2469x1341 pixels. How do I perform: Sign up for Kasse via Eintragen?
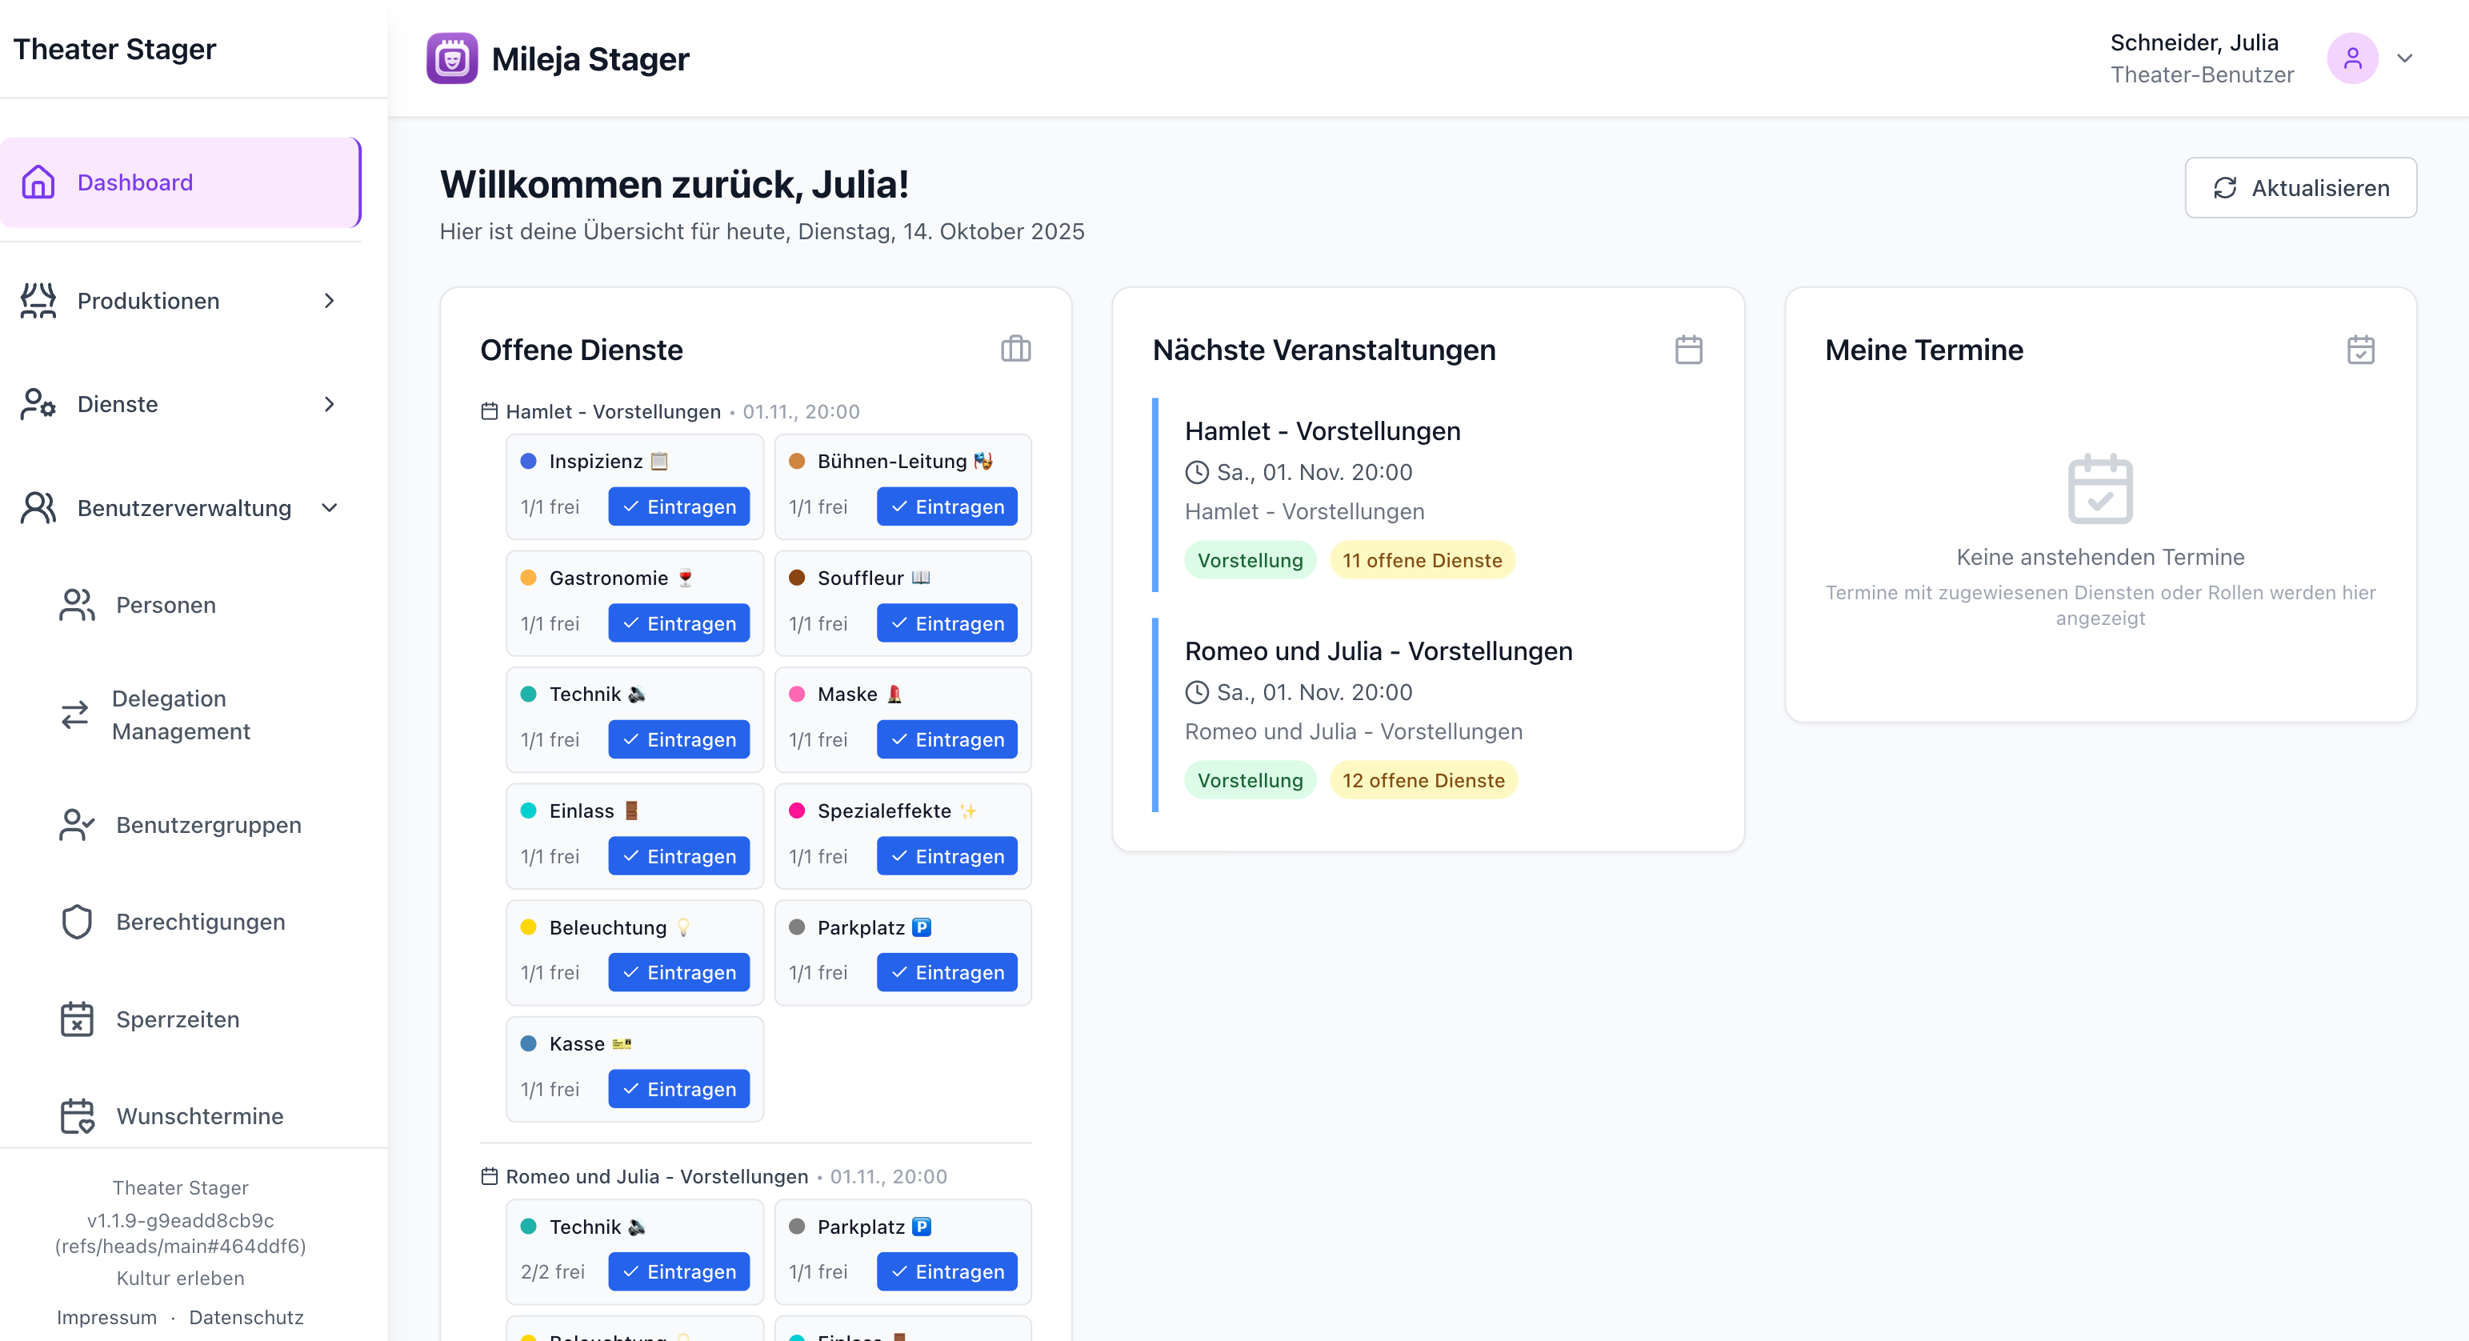click(678, 1089)
